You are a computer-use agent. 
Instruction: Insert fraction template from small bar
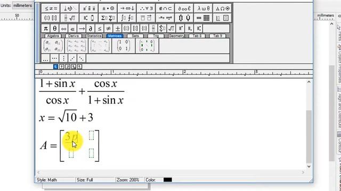[153, 28]
